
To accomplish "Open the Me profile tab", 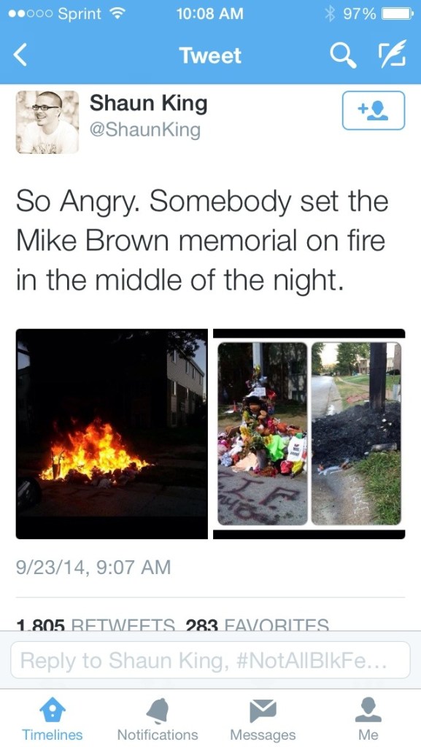I will [368, 720].
